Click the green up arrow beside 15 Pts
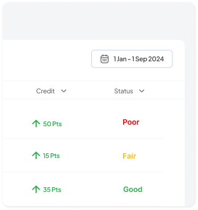 pos(36,155)
